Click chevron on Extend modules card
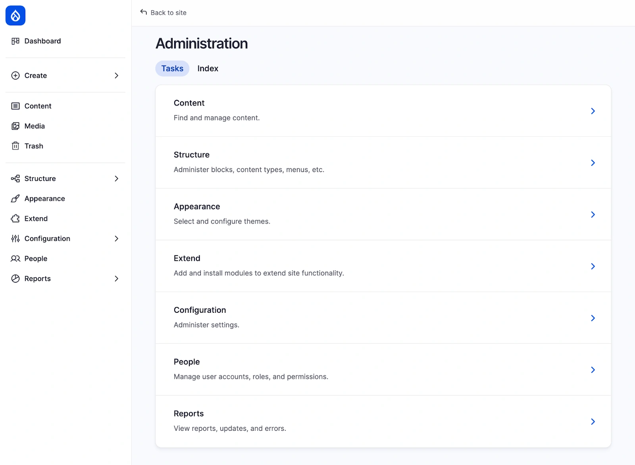 click(593, 266)
